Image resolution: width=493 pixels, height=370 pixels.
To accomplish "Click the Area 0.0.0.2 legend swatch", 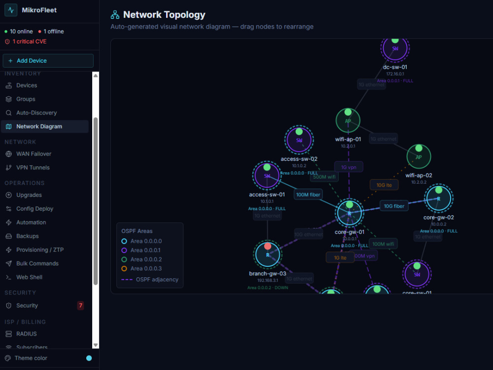I will (x=124, y=259).
